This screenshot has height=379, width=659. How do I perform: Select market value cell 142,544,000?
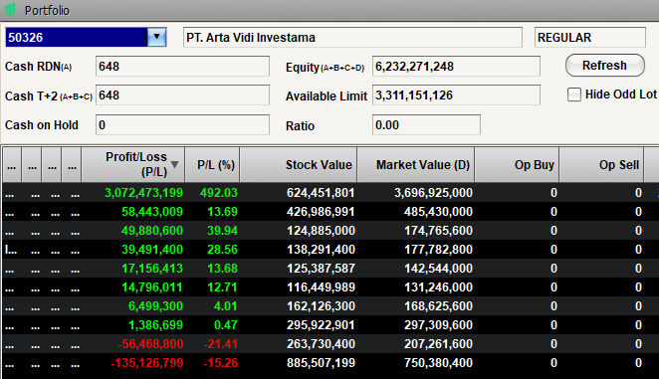(x=438, y=269)
